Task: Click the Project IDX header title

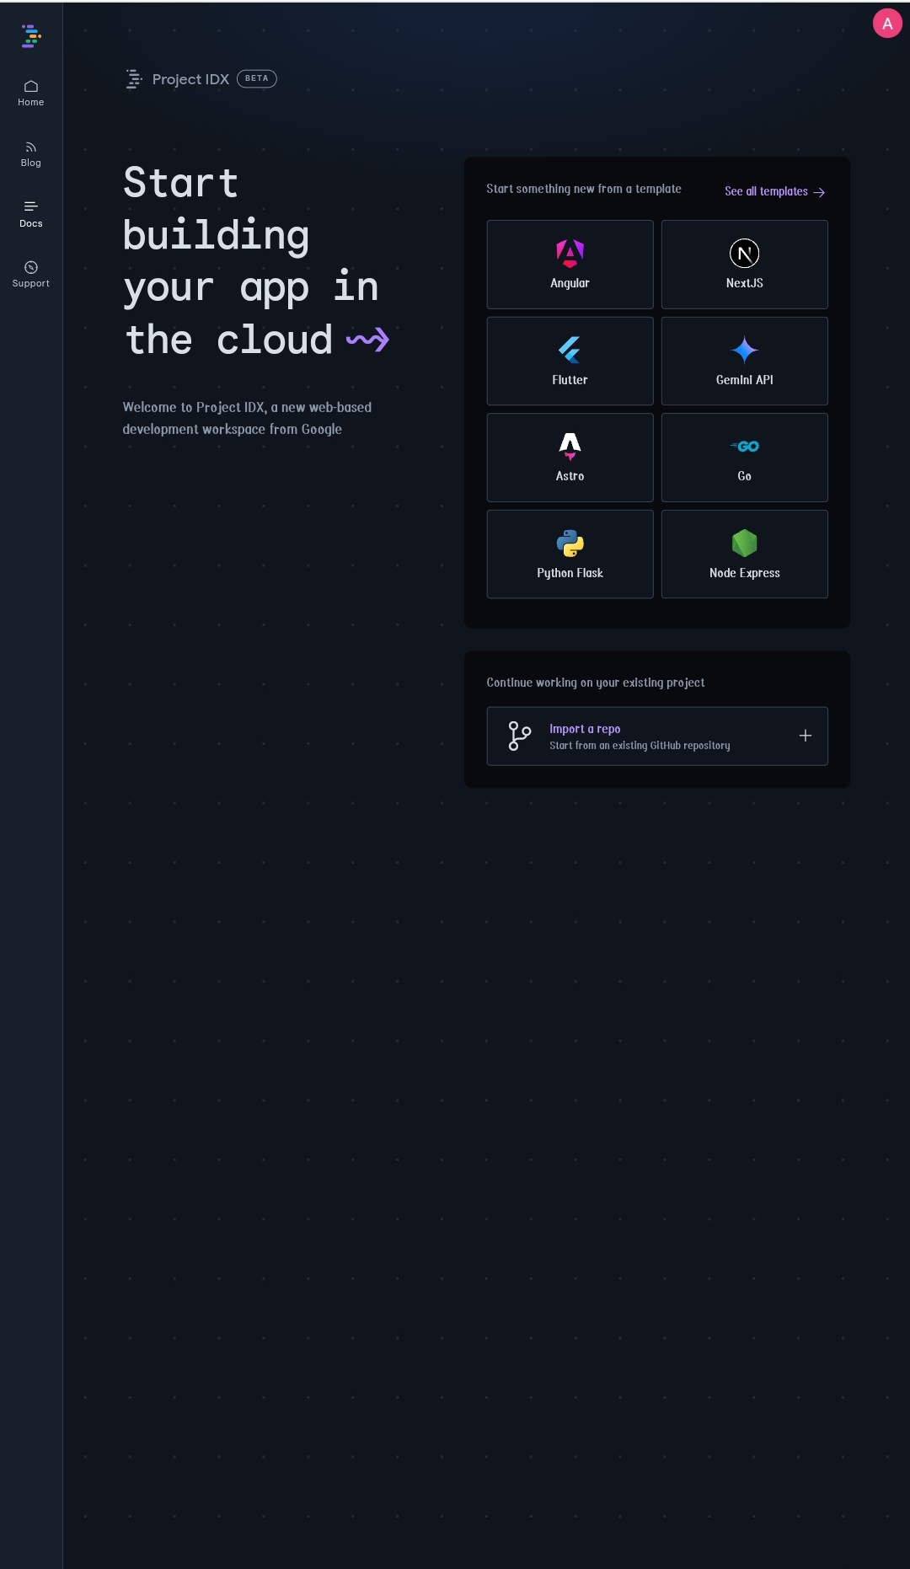Action: [x=190, y=79]
